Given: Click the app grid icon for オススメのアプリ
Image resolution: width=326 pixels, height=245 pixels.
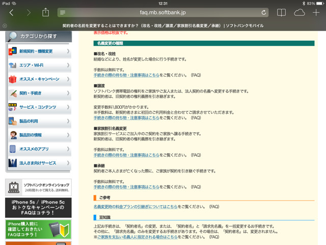Looking at the screenshot, I should [x=12, y=149].
